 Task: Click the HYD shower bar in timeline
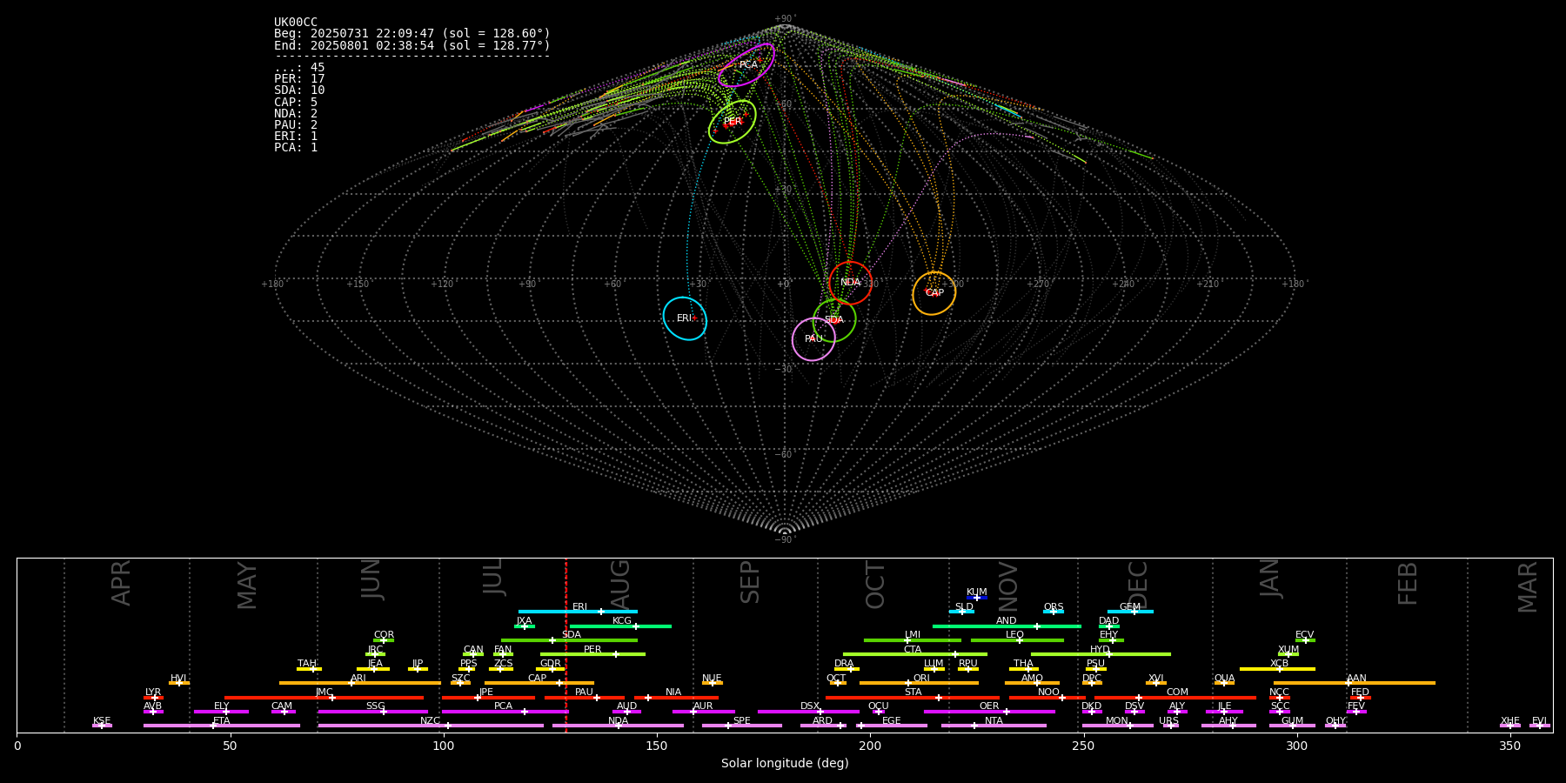coord(1101,654)
